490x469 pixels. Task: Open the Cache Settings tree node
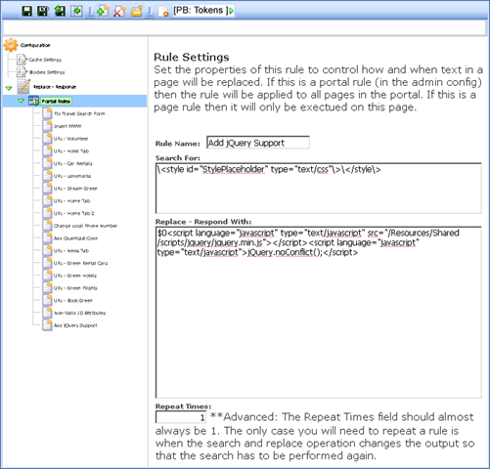pos(45,60)
